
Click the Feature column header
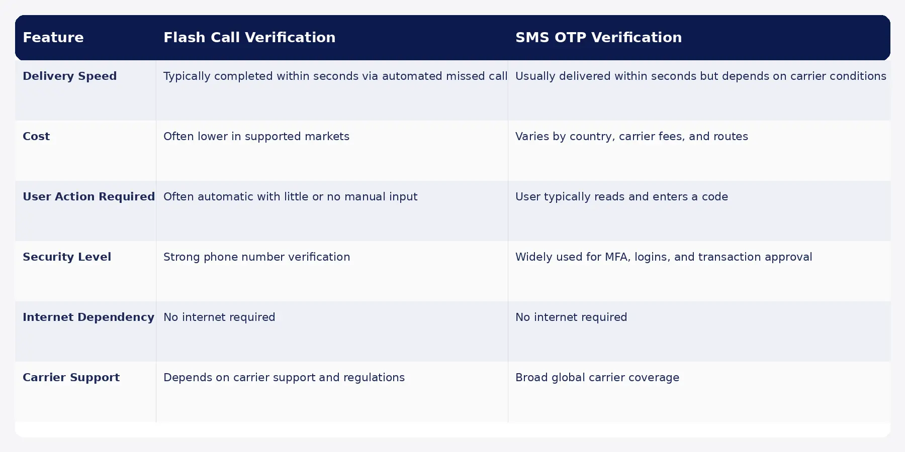pyautogui.click(x=53, y=38)
